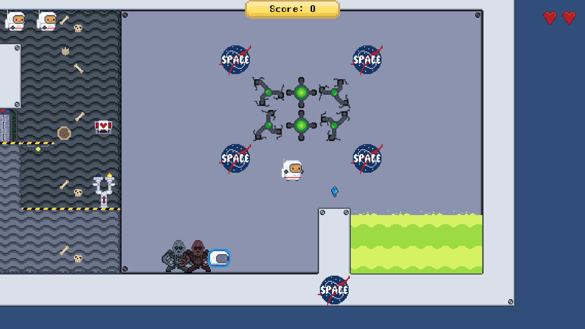
Task: Click the SPACE logo right of the astronaut
Action: [367, 158]
